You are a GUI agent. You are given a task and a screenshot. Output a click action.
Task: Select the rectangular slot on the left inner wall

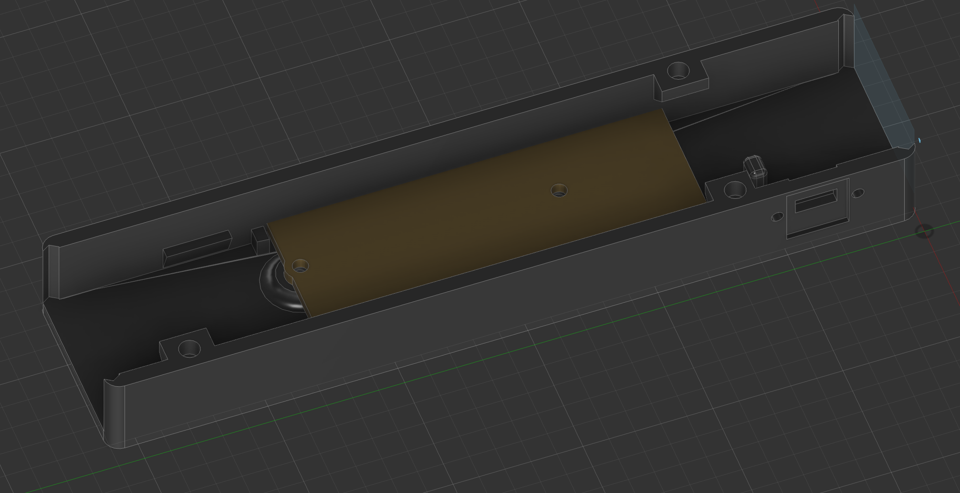point(197,248)
